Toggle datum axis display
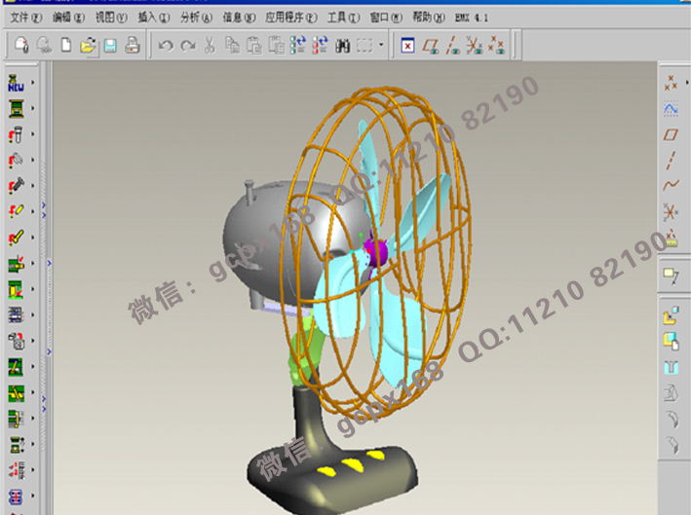Image resolution: width=691 pixels, height=515 pixels. tap(450, 45)
